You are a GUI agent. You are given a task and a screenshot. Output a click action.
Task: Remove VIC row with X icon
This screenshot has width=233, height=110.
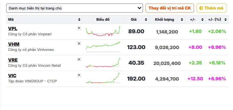79,75
